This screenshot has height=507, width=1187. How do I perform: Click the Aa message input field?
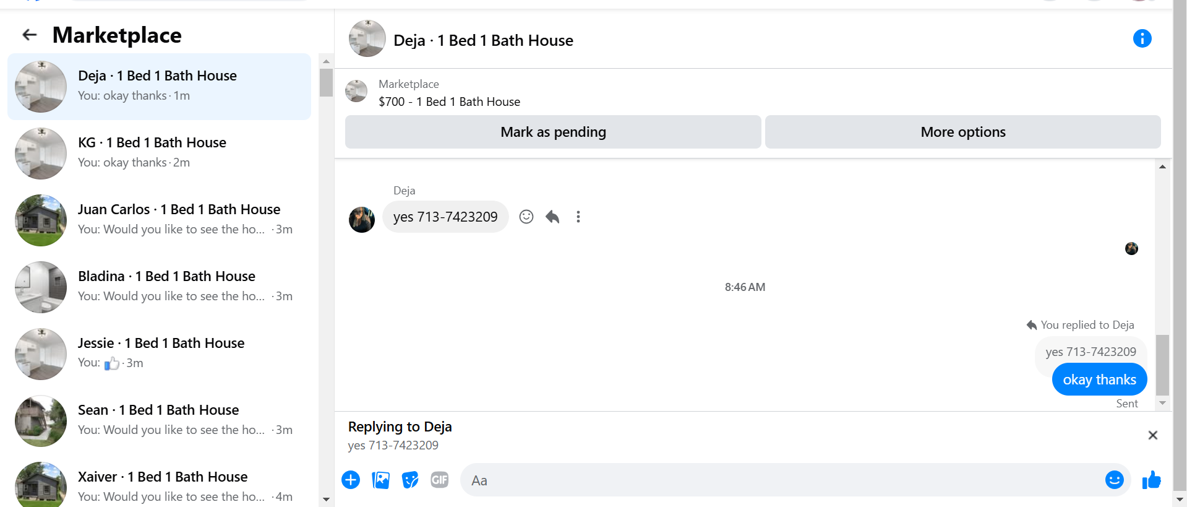click(x=782, y=480)
